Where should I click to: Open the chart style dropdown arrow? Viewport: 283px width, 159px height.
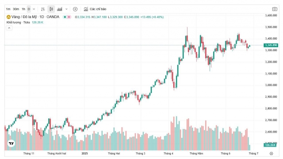coord(66,9)
